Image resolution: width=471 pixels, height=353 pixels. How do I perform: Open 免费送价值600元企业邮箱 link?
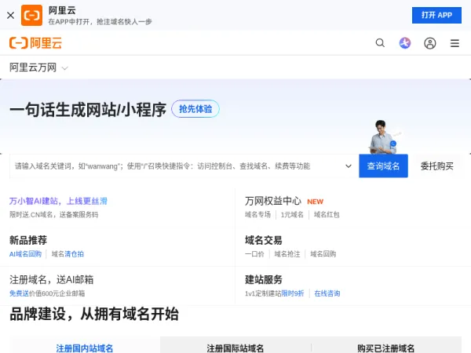(x=47, y=293)
